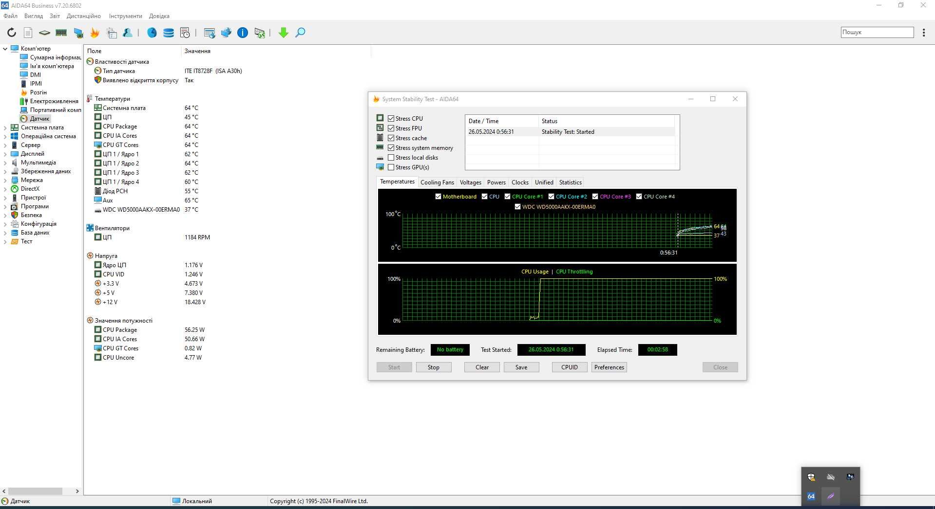Open Preferences button
Image resolution: width=935 pixels, height=509 pixels.
609,367
